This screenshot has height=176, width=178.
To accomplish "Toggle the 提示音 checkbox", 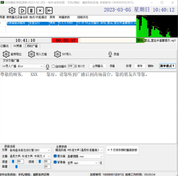I will click(x=55, y=156).
